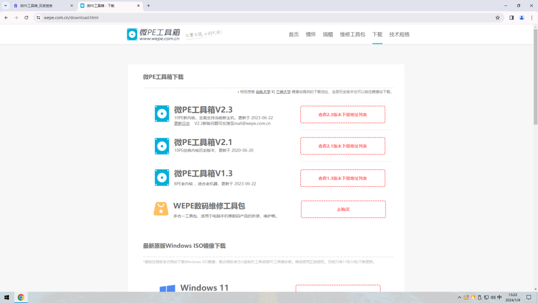Image resolution: width=538 pixels, height=303 pixels.
Task: Click the 微PE工具箱V2.1 title text
Action: coord(203,142)
